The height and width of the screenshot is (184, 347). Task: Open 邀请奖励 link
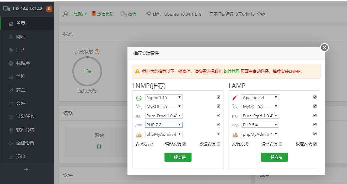click(105, 14)
